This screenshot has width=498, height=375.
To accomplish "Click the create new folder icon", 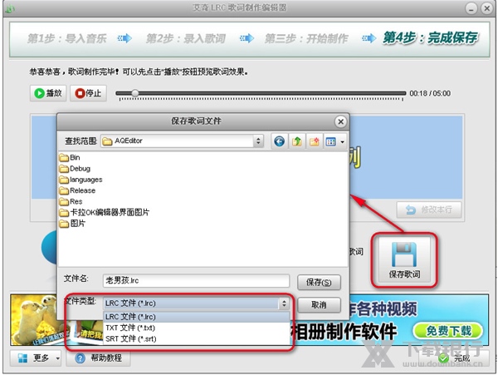I will pyautogui.click(x=314, y=141).
